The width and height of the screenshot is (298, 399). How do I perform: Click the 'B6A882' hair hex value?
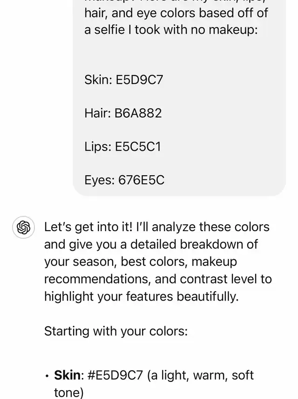(x=138, y=113)
